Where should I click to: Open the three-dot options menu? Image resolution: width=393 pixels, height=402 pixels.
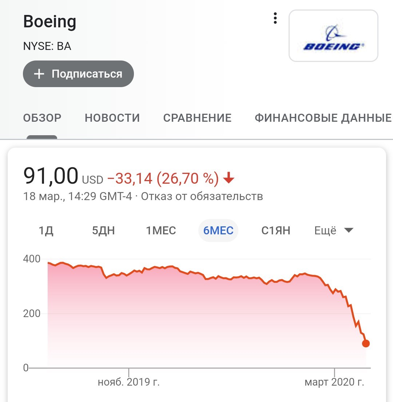pos(275,18)
